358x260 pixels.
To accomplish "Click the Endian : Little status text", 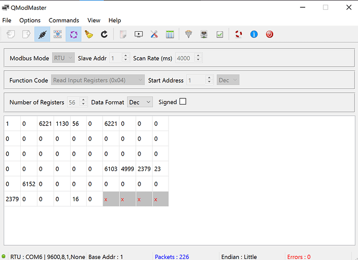I will pyautogui.click(x=239, y=257).
